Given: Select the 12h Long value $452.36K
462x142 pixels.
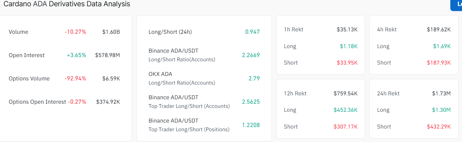Looking at the screenshot, I should (x=346, y=110).
